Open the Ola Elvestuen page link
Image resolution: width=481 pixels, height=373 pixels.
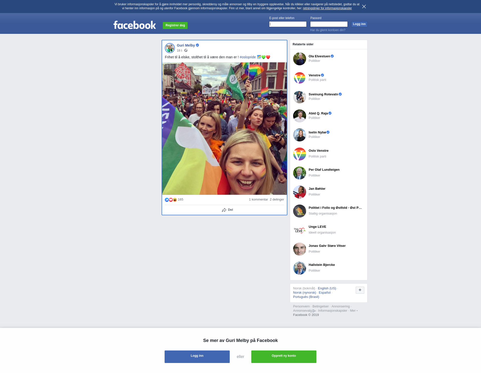(x=319, y=56)
